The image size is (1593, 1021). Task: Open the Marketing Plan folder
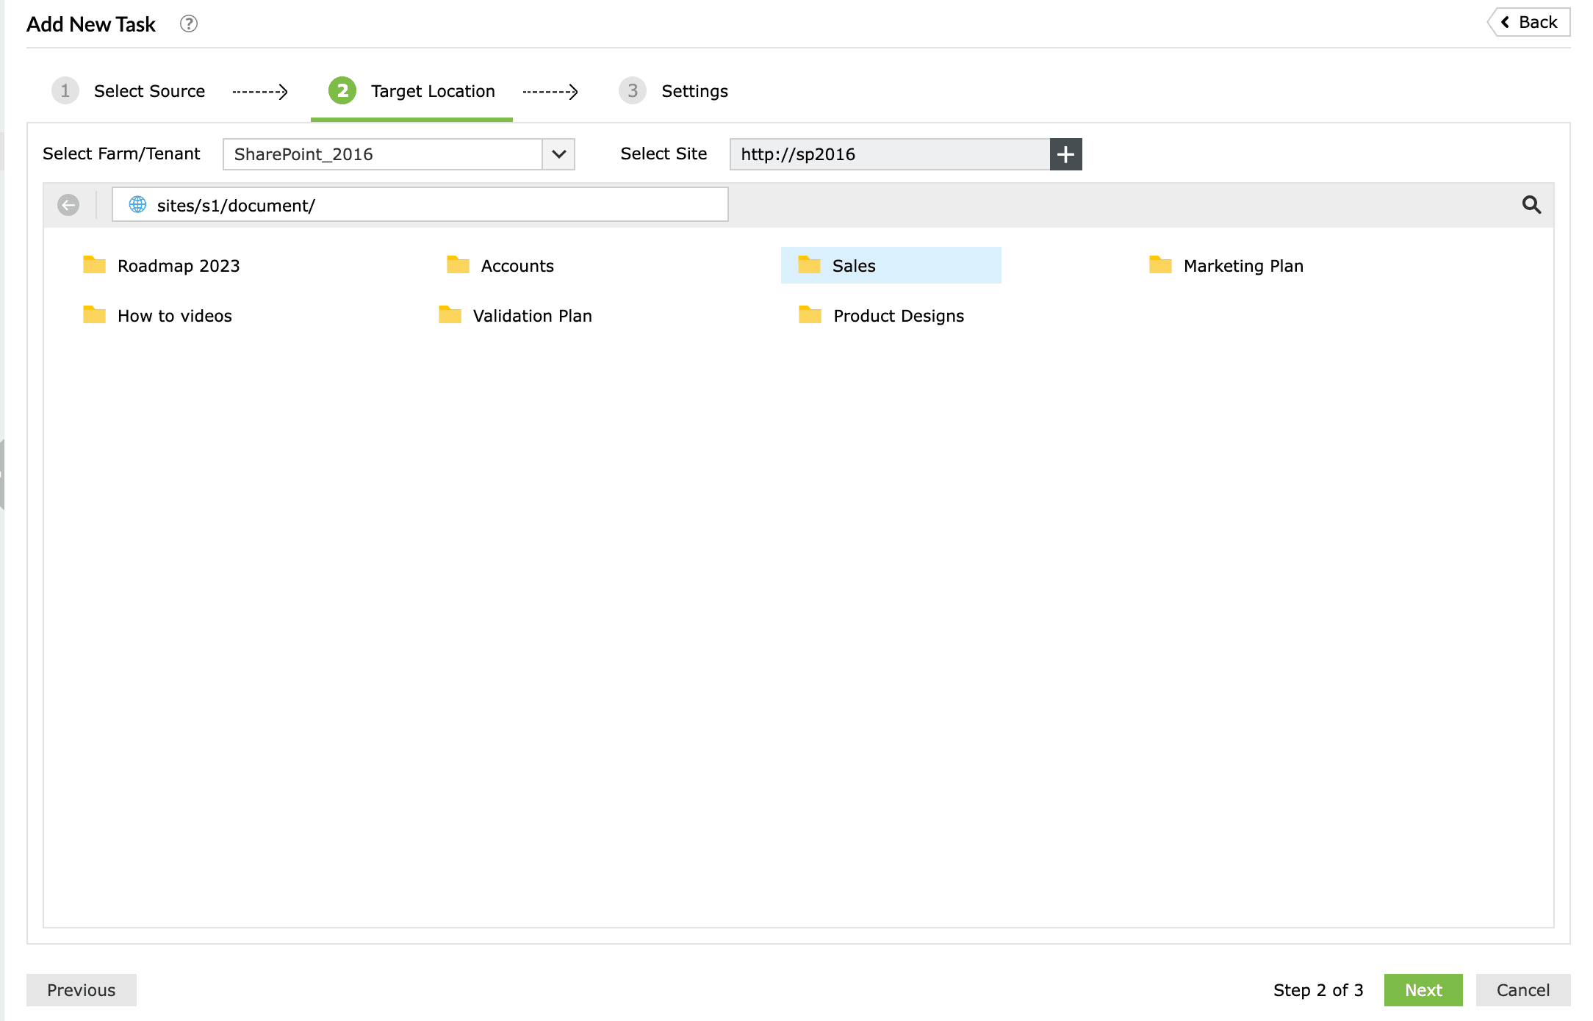(1243, 265)
